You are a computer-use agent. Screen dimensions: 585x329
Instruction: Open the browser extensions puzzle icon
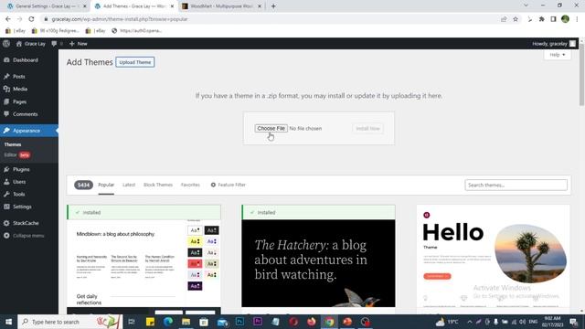coord(541,19)
